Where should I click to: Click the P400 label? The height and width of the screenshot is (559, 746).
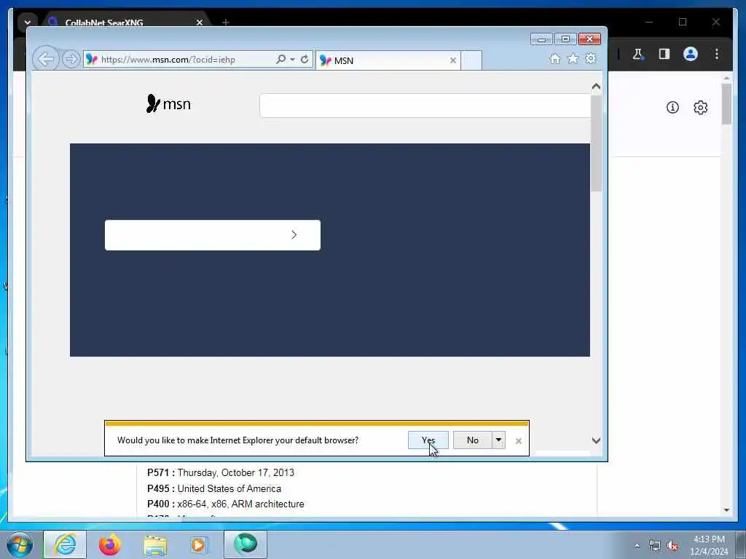coord(161,504)
